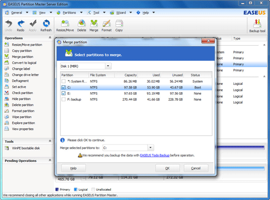Click the Unused column header

tap(172, 75)
